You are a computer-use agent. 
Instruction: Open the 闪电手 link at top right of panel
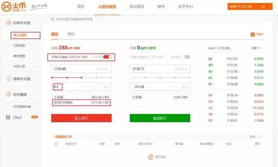coord(259,34)
